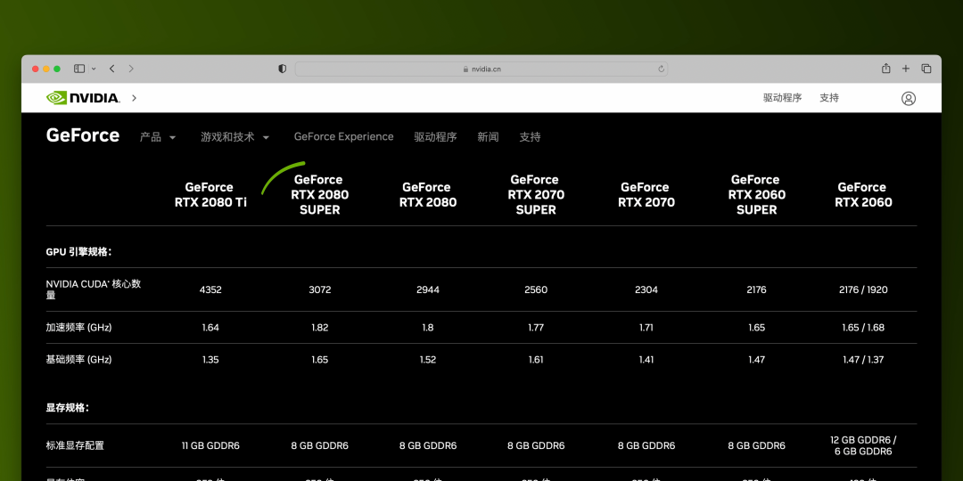Expand the 产品 dropdown menu

[x=158, y=137]
